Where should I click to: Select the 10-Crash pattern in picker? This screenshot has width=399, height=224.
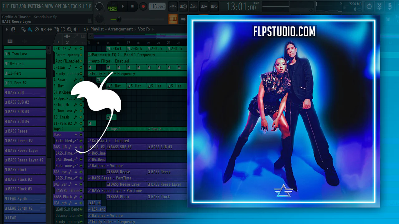pyautogui.click(x=25, y=64)
